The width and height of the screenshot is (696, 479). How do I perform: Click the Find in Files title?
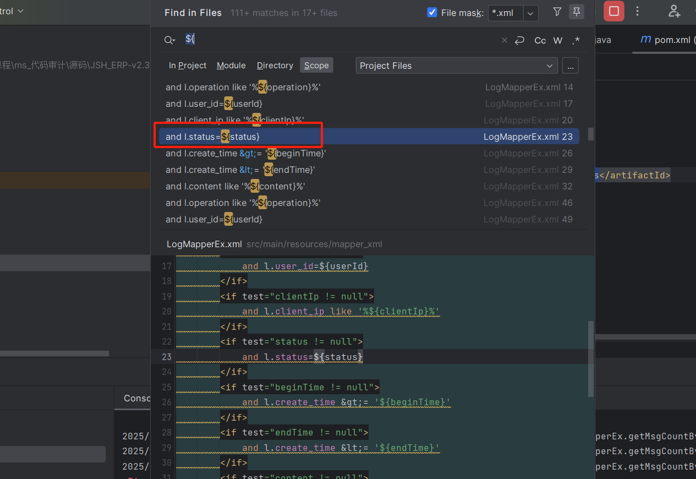(x=193, y=13)
